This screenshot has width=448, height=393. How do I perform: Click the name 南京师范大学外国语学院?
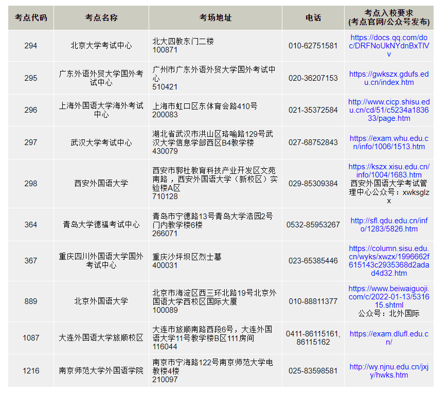coord(101,371)
